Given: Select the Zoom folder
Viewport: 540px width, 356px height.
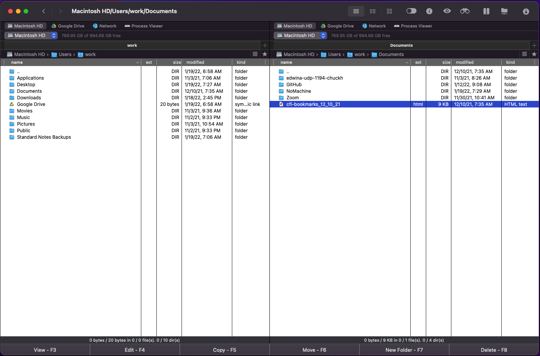Looking at the screenshot, I should point(404,98).
